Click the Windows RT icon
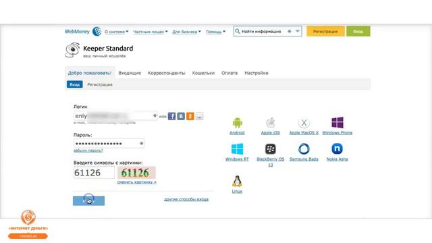This screenshot has height=243, width=432. (x=237, y=149)
